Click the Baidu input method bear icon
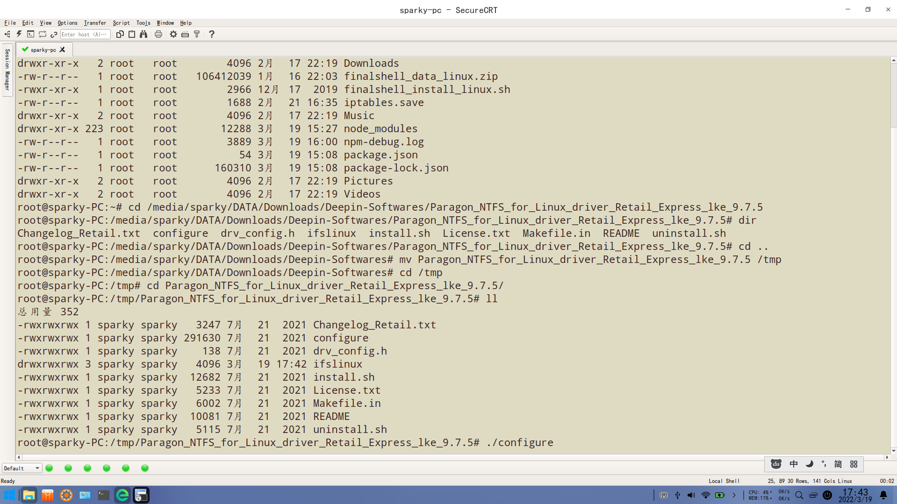Screen dimensions: 897x504 (776, 464)
